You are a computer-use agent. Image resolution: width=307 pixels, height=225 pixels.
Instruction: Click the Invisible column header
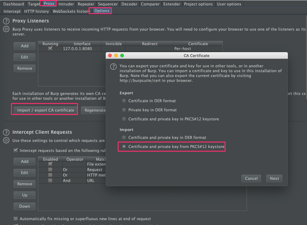[114, 44]
